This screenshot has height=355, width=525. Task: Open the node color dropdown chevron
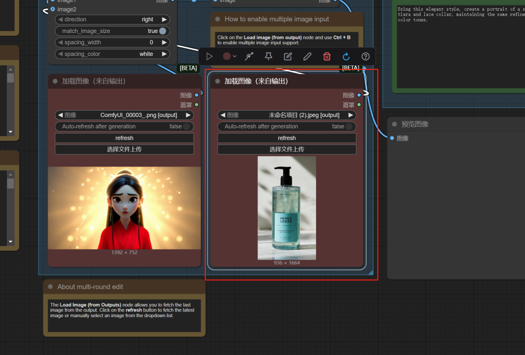click(x=235, y=56)
